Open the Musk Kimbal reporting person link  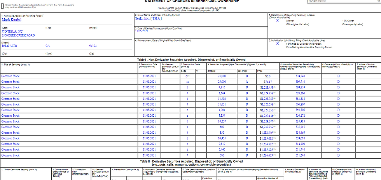[11, 20]
